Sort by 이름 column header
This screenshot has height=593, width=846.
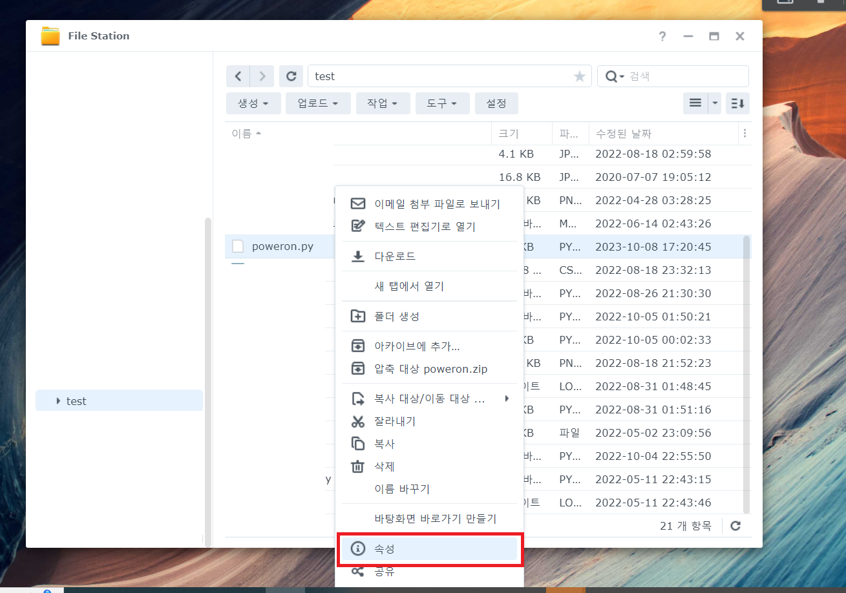[358, 134]
